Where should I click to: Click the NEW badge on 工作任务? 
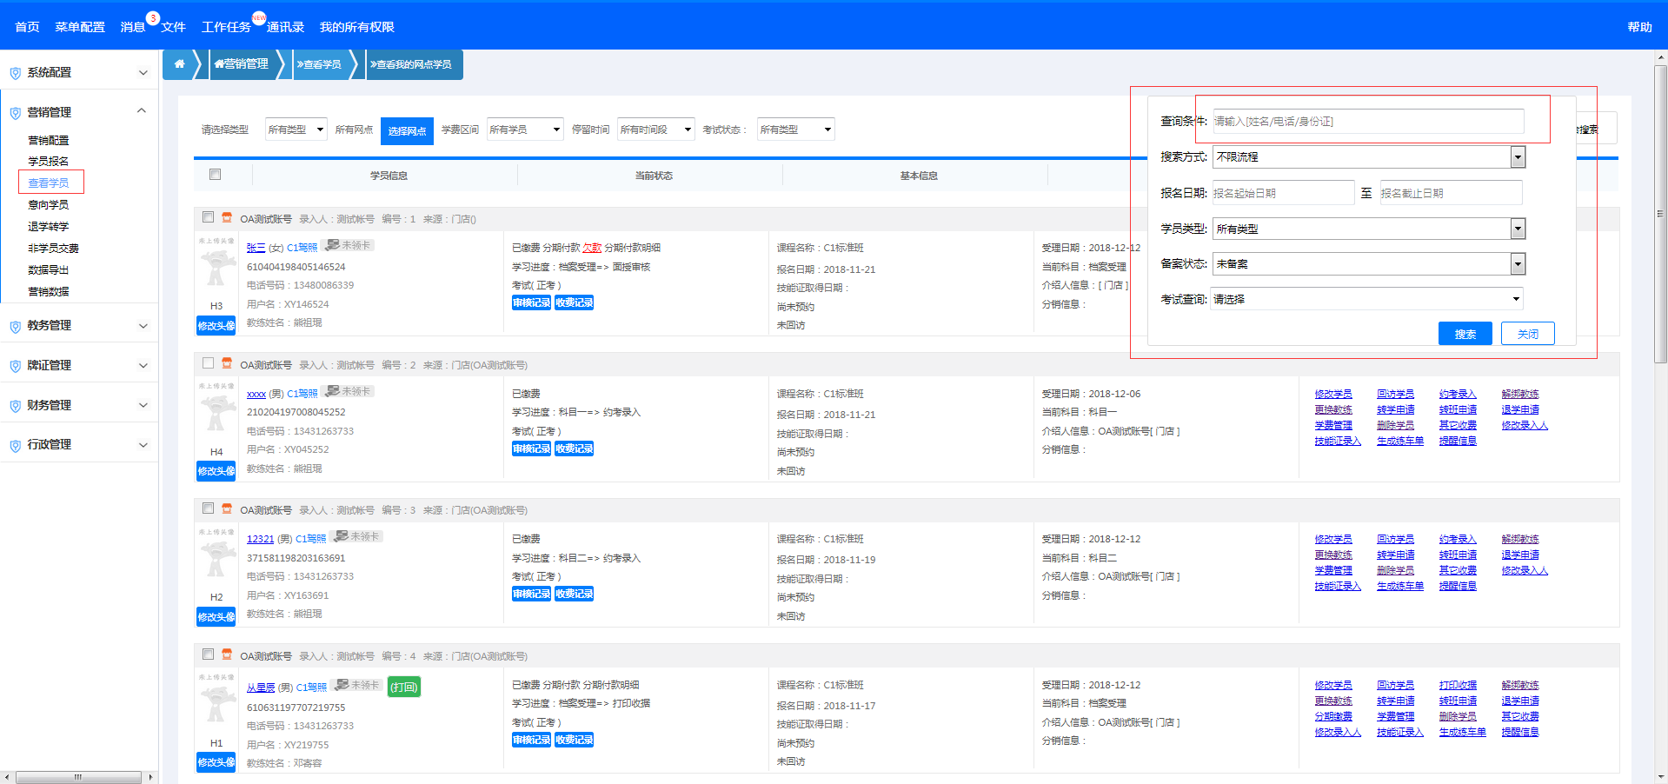[x=259, y=18]
